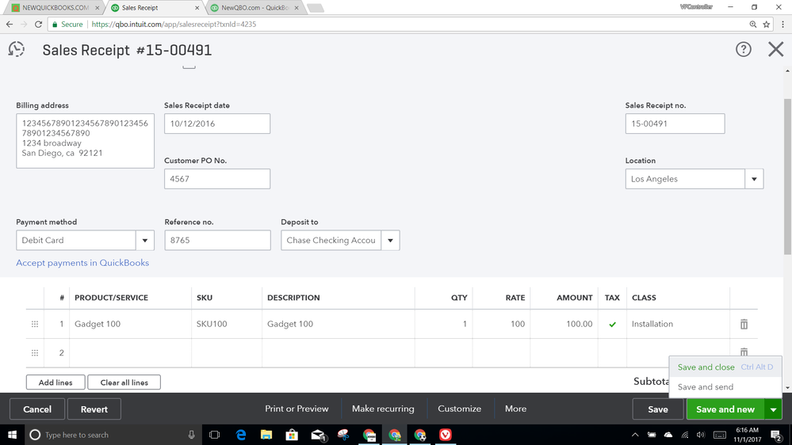Edit the Sales Receipt no. field

tap(675, 124)
